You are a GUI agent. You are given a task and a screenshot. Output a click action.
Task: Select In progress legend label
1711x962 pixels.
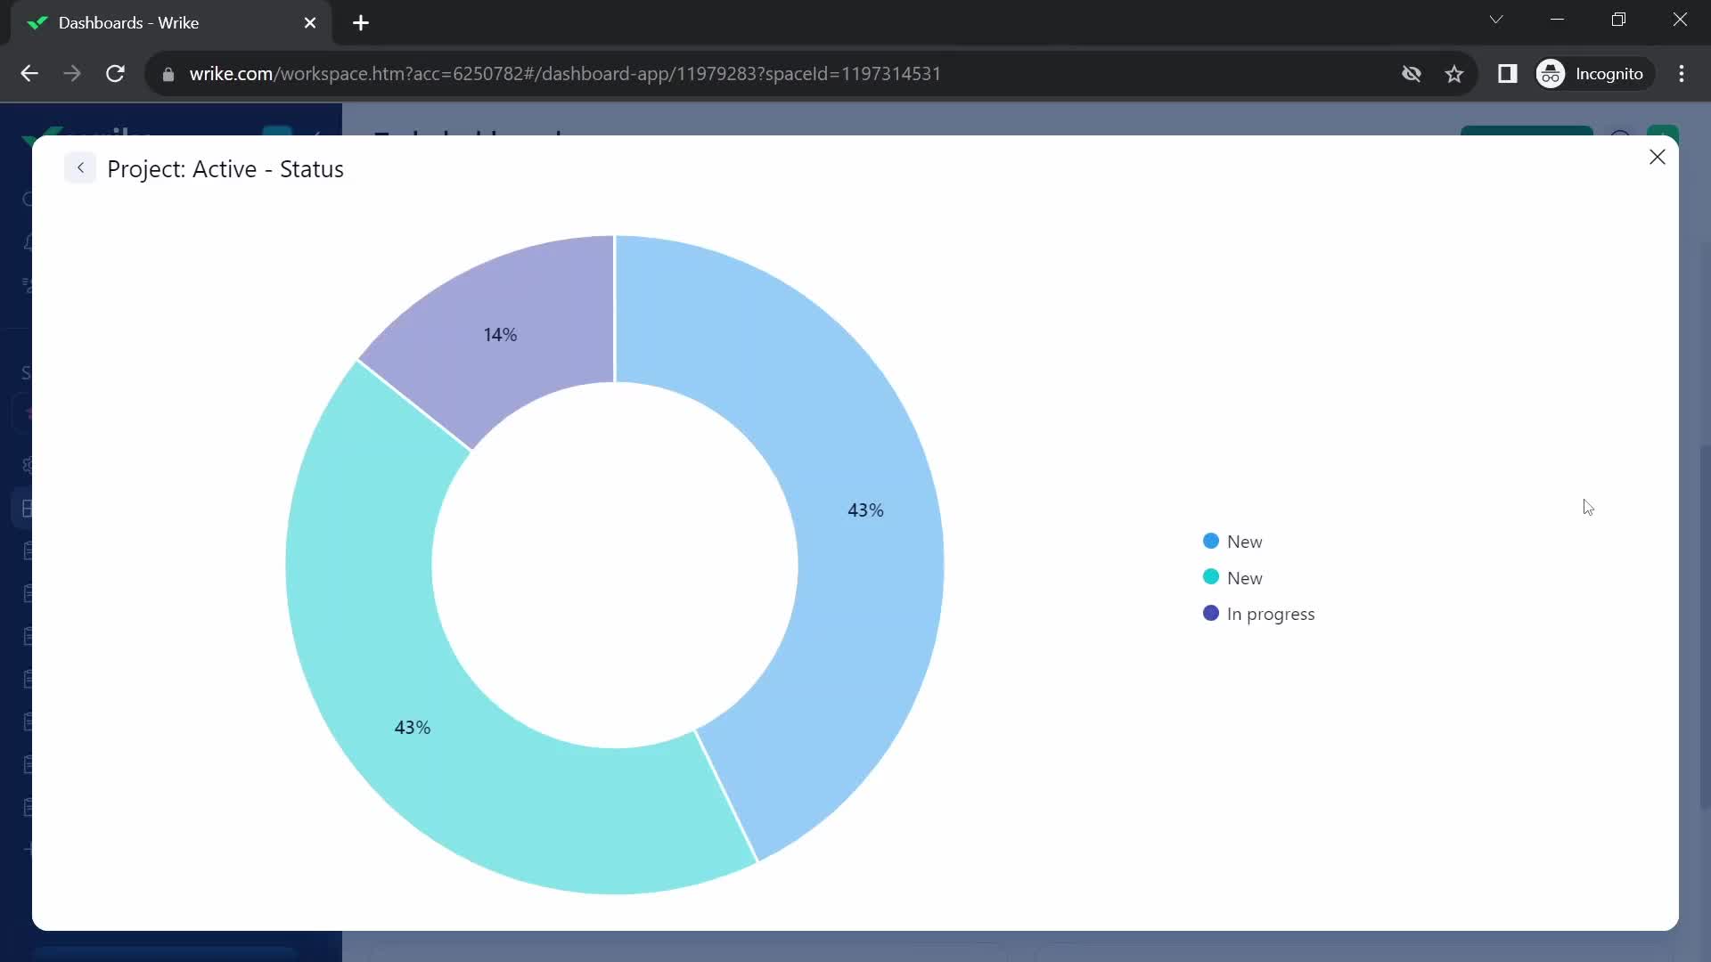click(x=1270, y=614)
